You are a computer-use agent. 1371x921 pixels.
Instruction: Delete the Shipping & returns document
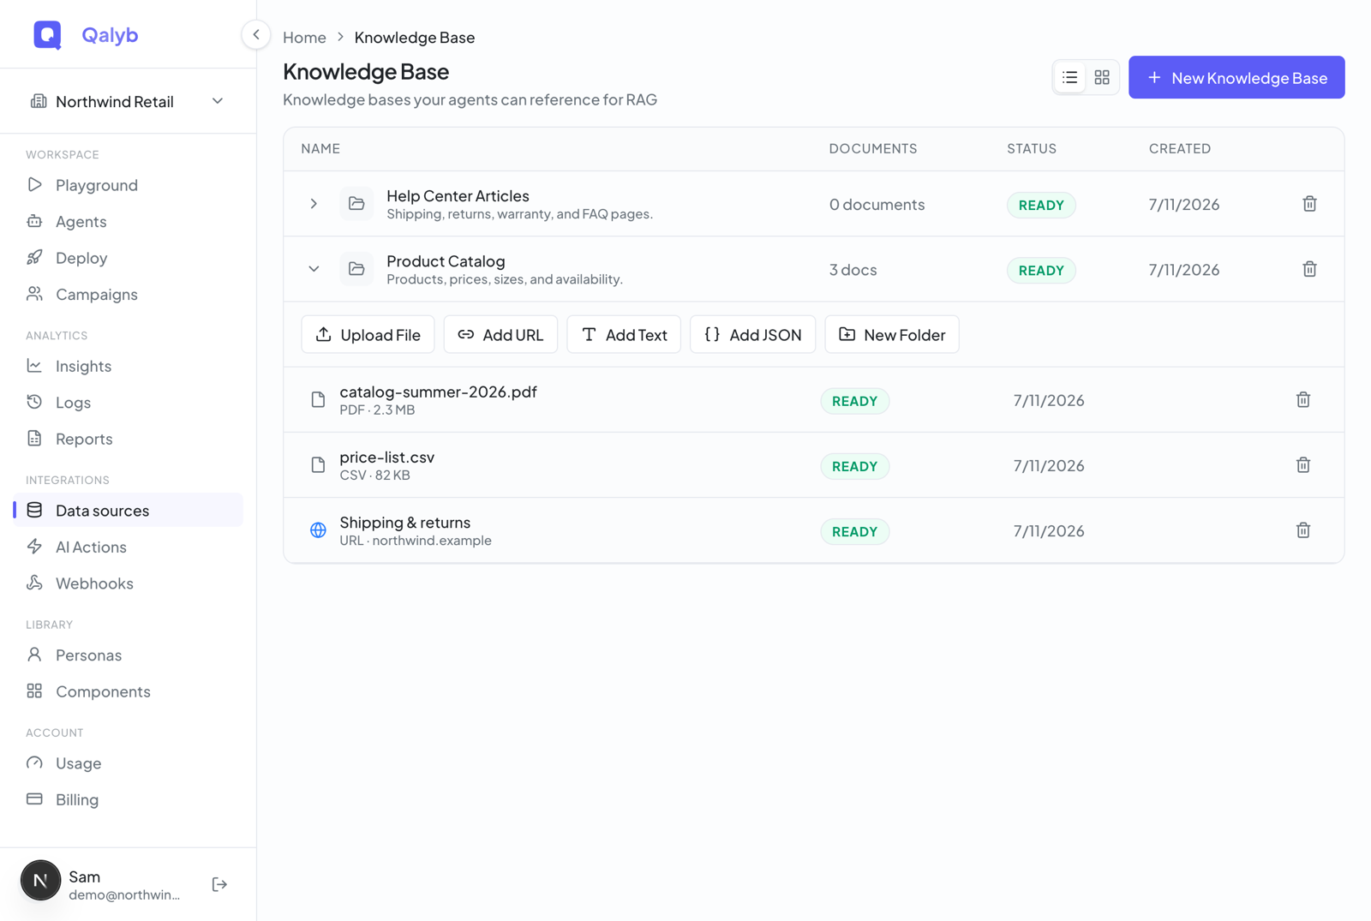(x=1303, y=530)
